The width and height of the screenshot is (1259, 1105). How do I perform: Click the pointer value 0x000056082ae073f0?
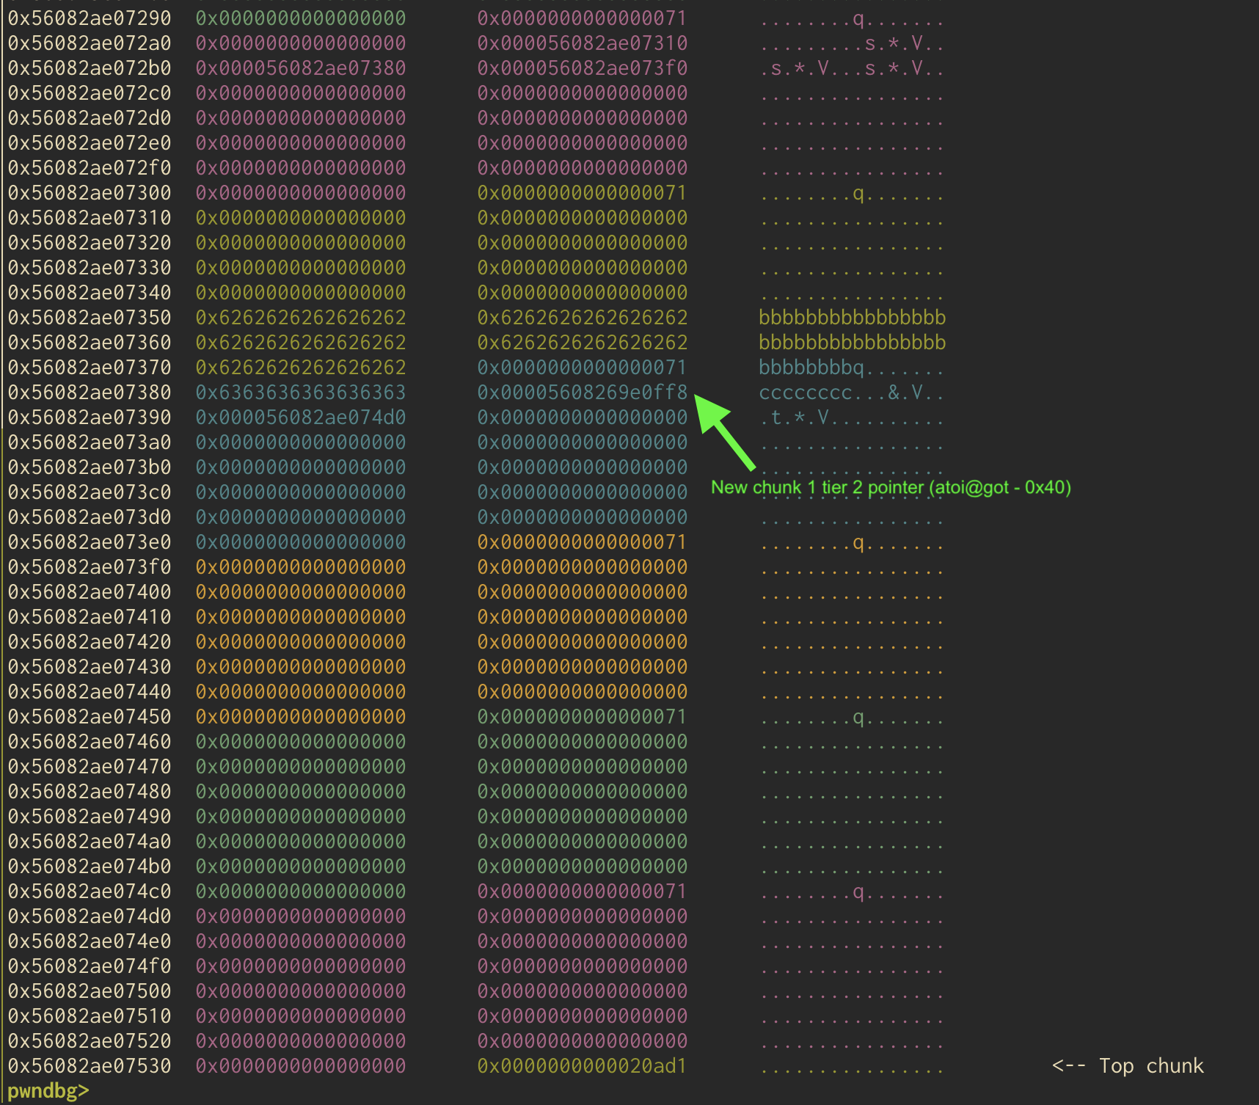(x=582, y=68)
